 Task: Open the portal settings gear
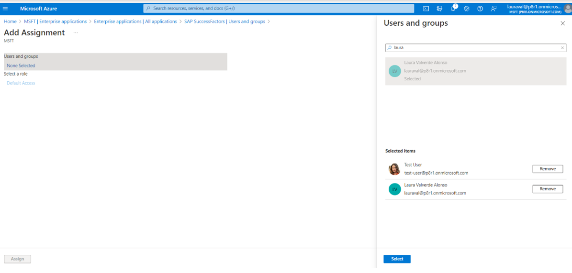pyautogui.click(x=466, y=9)
